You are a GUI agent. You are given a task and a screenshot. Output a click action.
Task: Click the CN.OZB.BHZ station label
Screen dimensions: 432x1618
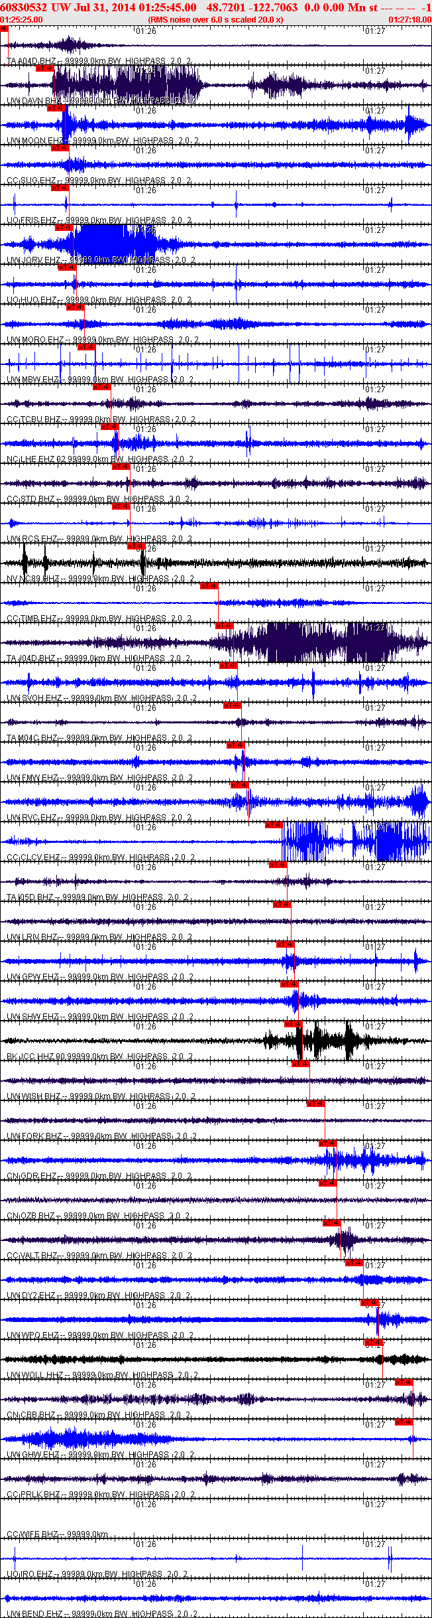[x=31, y=1216]
